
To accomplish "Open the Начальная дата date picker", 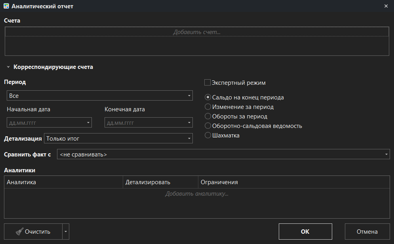I will pos(88,122).
